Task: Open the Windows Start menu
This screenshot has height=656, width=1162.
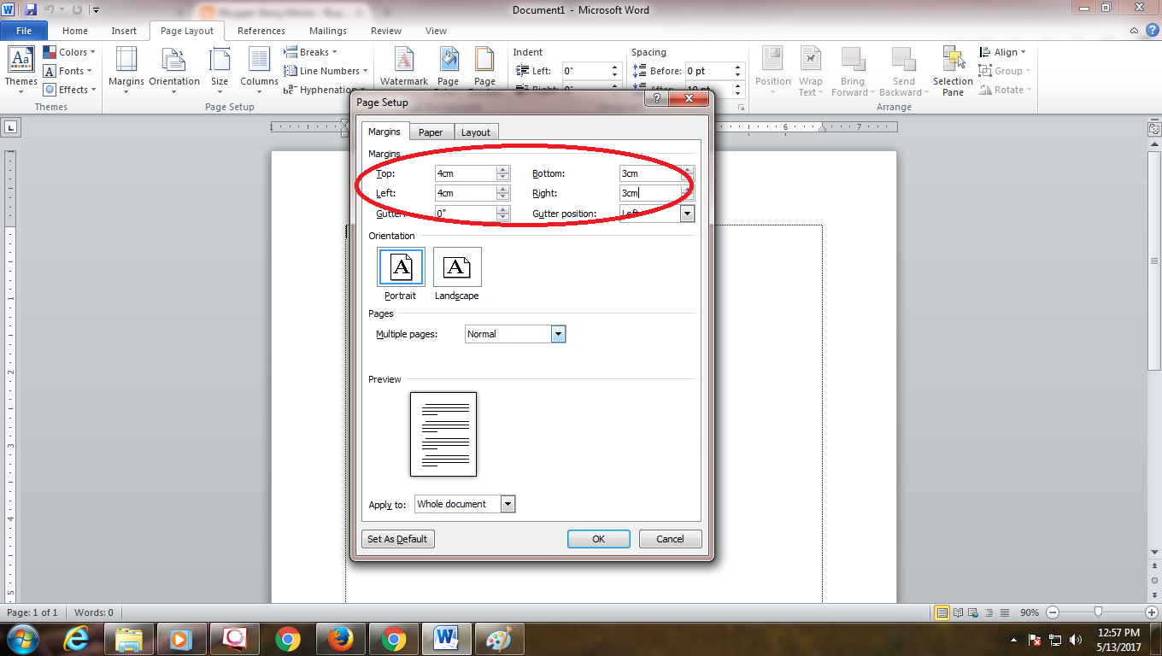Action: click(21, 639)
